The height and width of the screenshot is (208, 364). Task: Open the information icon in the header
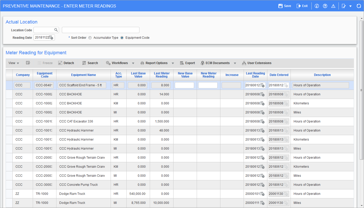[x=317, y=6]
